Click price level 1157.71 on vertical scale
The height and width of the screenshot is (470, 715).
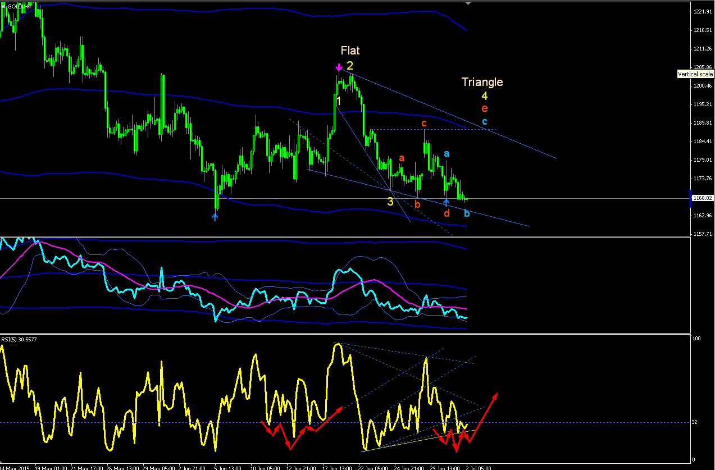pos(703,234)
